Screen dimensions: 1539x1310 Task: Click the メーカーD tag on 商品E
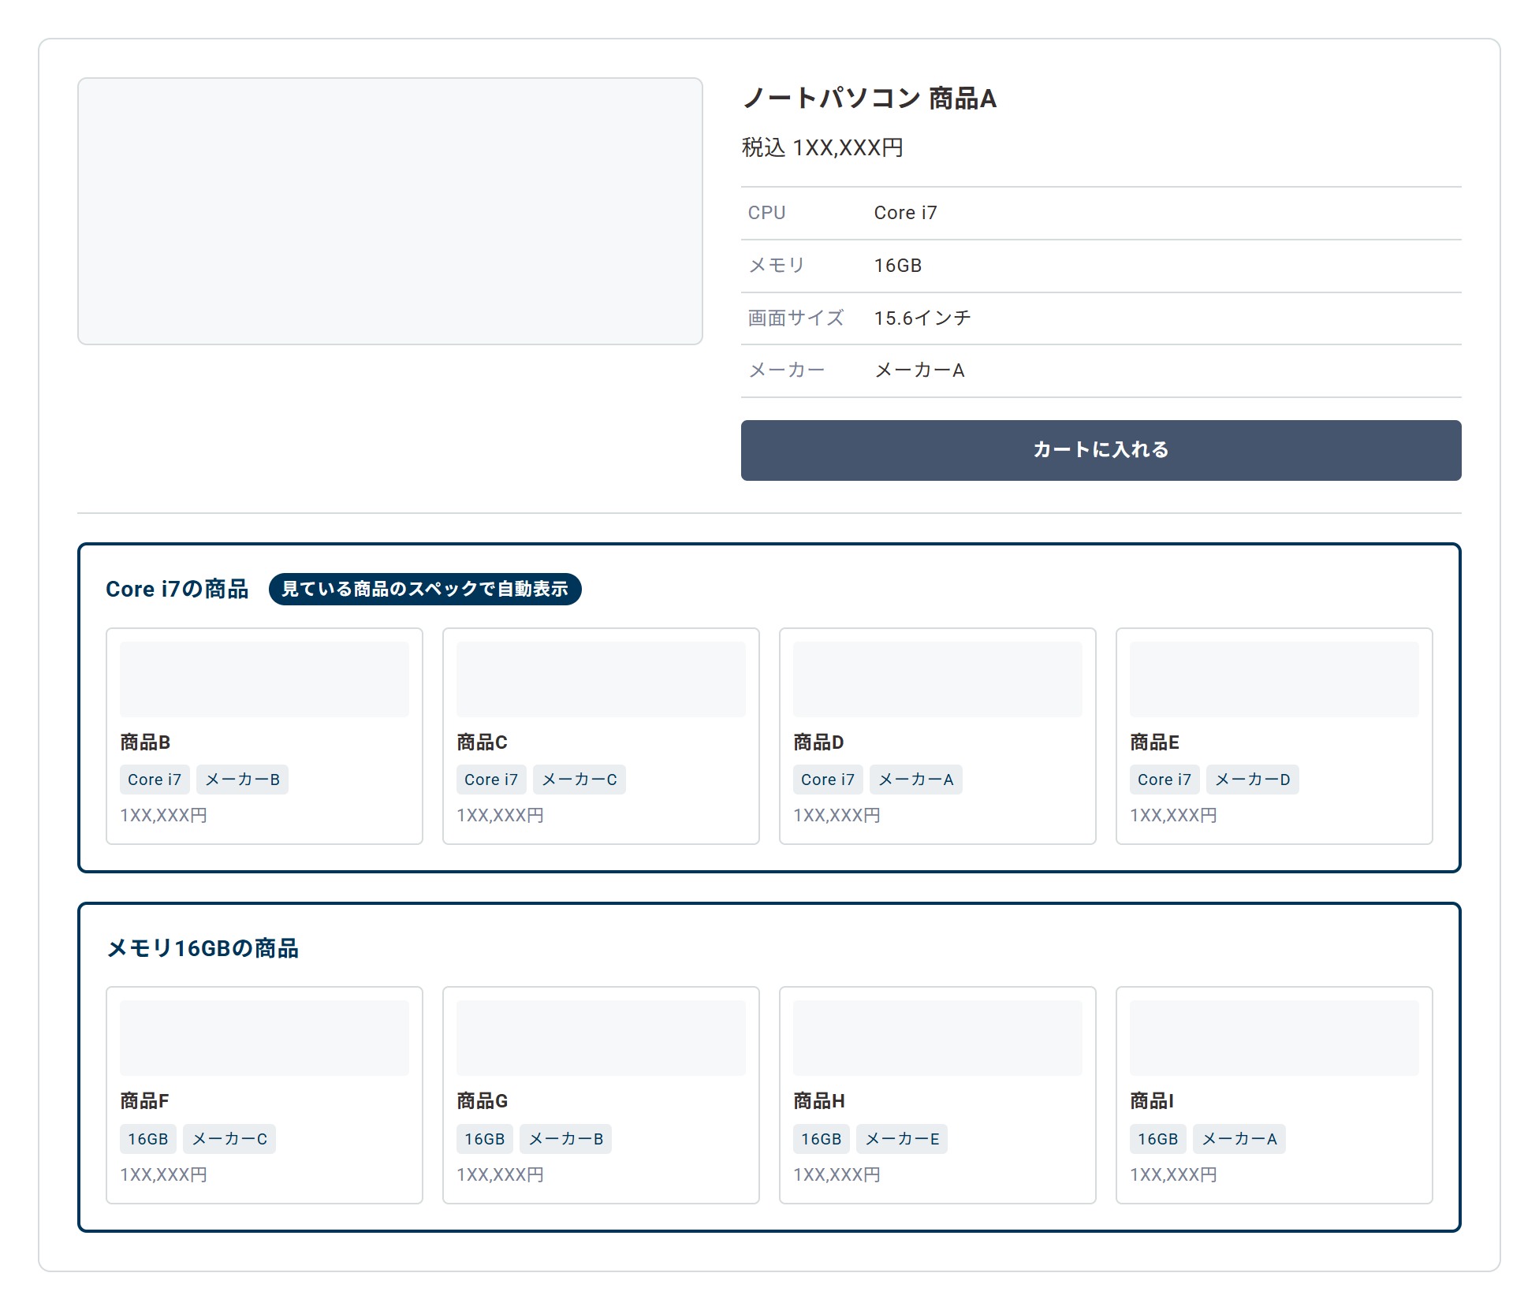point(1253,780)
